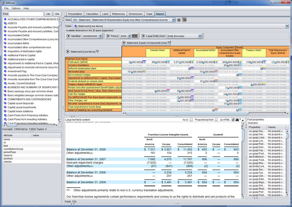Image resolution: width=292 pixels, height=207 pixels.
Task: Click the icon beside ACCUMULATED OTHER COMPREHENSIVE
Action: 5,19
